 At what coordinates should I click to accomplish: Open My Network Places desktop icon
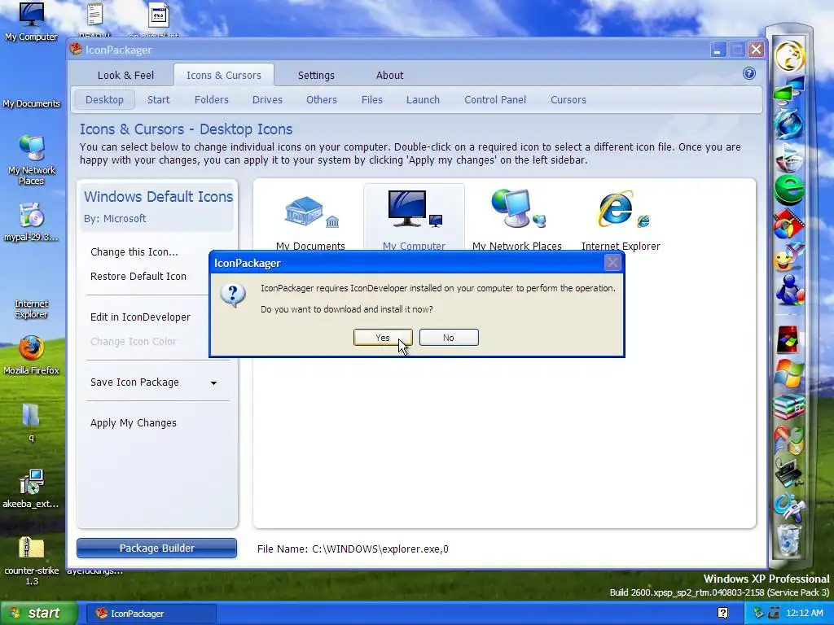pos(32,160)
